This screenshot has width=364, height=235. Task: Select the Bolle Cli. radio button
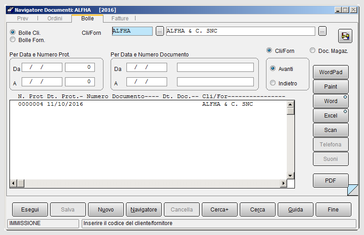tap(13, 32)
